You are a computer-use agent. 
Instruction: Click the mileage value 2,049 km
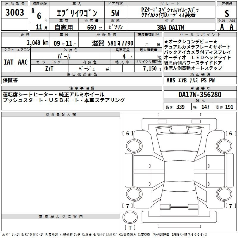click(x=37, y=43)
